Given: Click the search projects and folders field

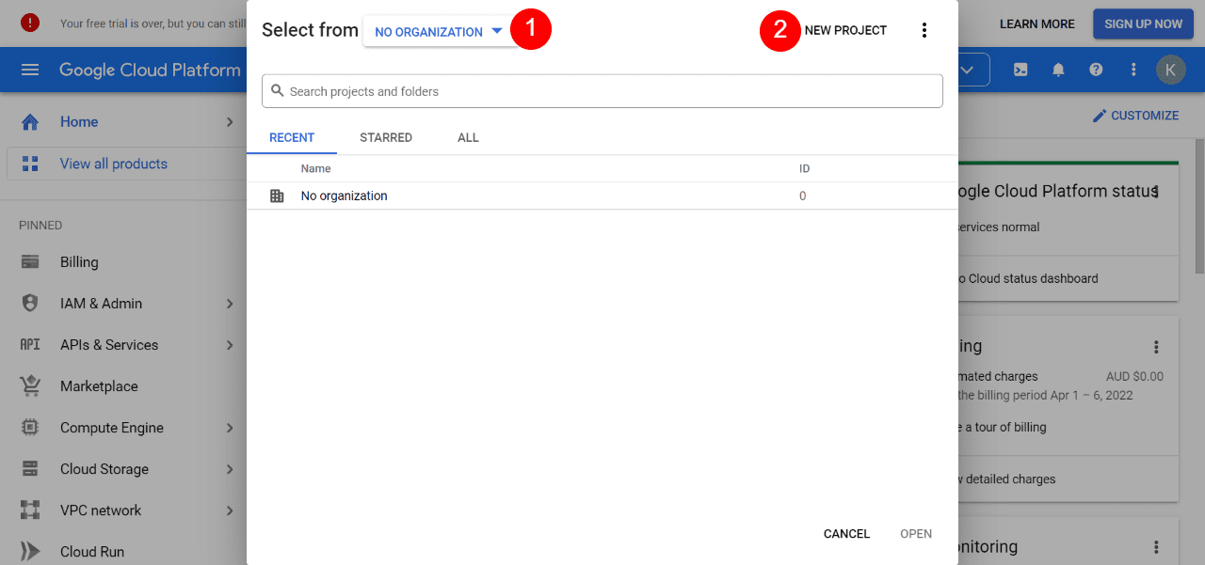Looking at the screenshot, I should [x=602, y=90].
